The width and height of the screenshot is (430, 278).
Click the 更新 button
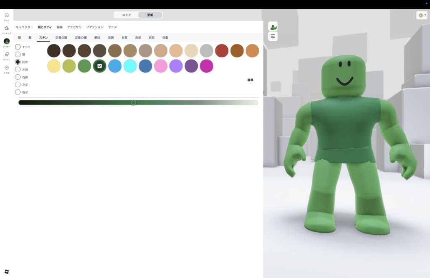[150, 15]
